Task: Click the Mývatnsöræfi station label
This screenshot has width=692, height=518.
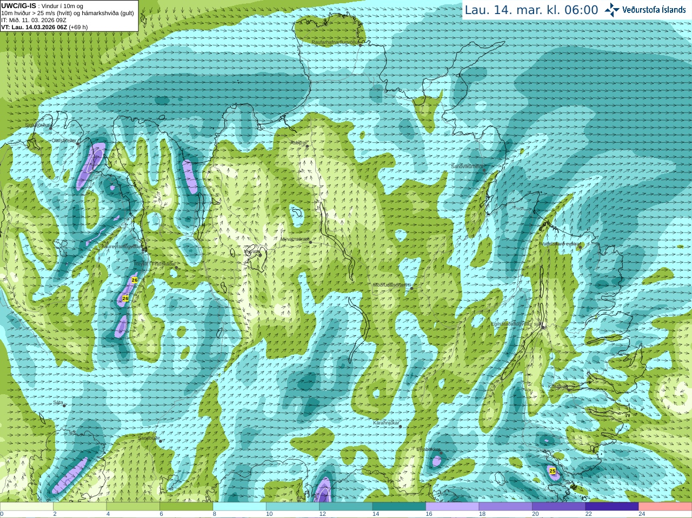Action: point(295,238)
